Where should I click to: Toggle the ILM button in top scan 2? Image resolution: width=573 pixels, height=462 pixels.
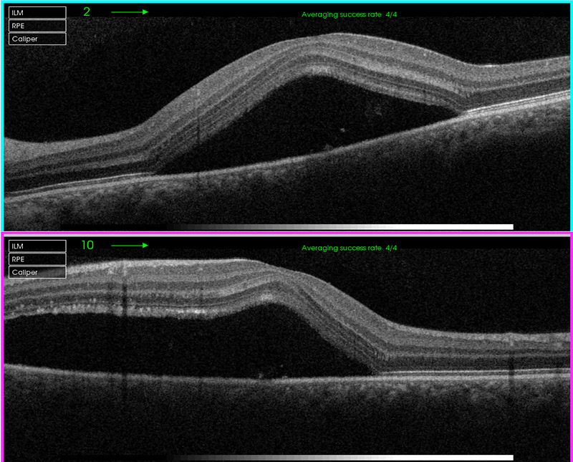(x=37, y=13)
